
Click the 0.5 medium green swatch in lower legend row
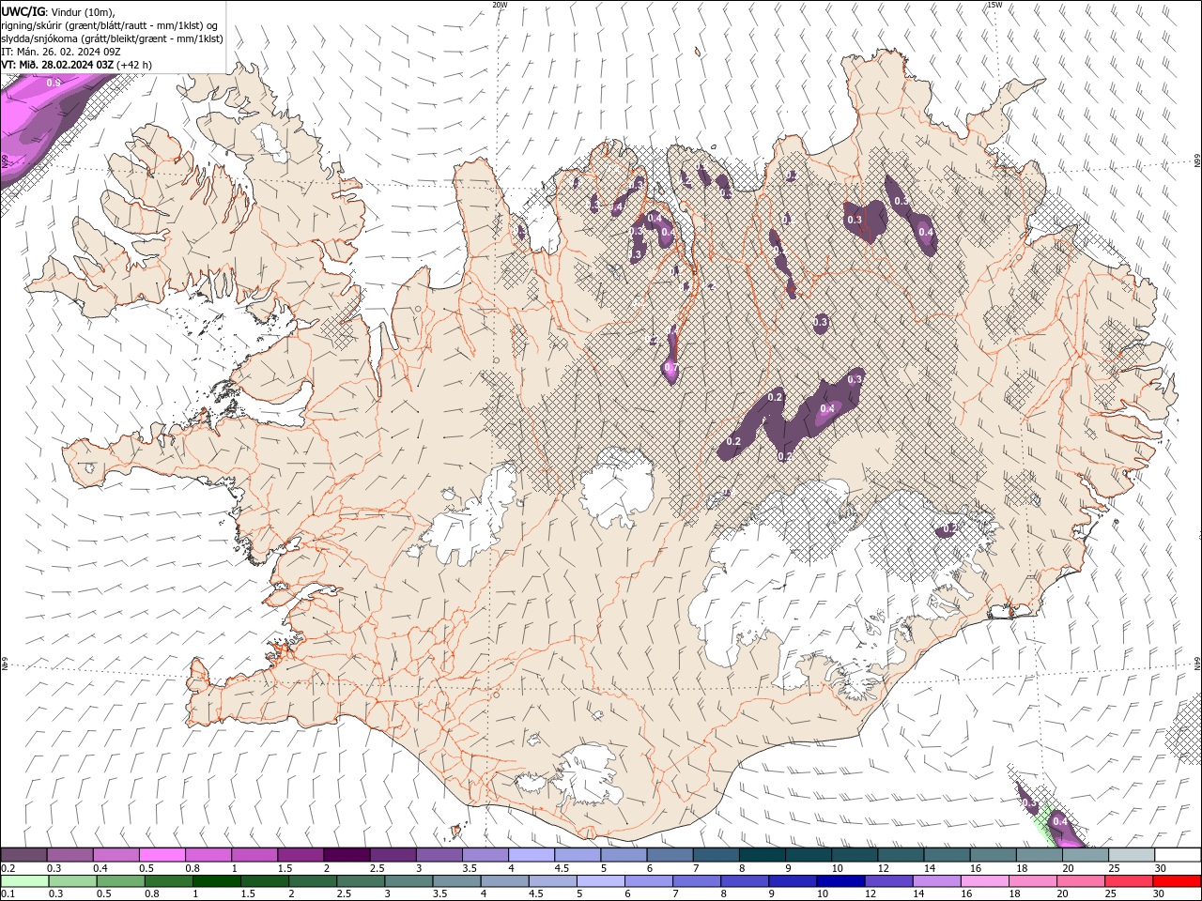point(121,881)
